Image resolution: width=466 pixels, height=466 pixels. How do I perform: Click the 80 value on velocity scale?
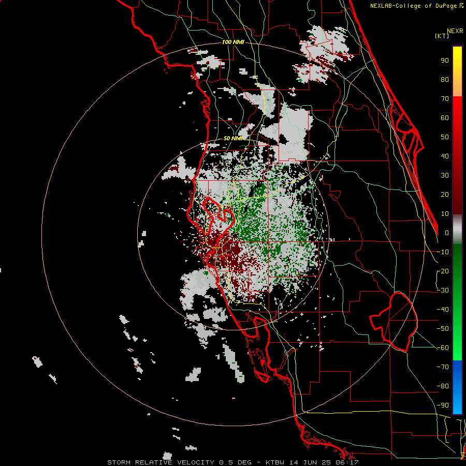[x=445, y=79]
